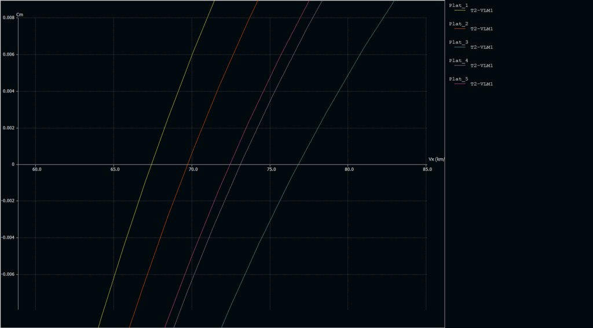Click the pink line sample under Plat_5
The height and width of the screenshot is (328, 593).
[x=460, y=84]
